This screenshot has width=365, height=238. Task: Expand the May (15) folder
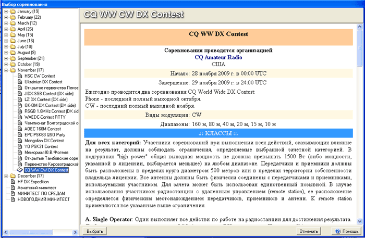6,35
